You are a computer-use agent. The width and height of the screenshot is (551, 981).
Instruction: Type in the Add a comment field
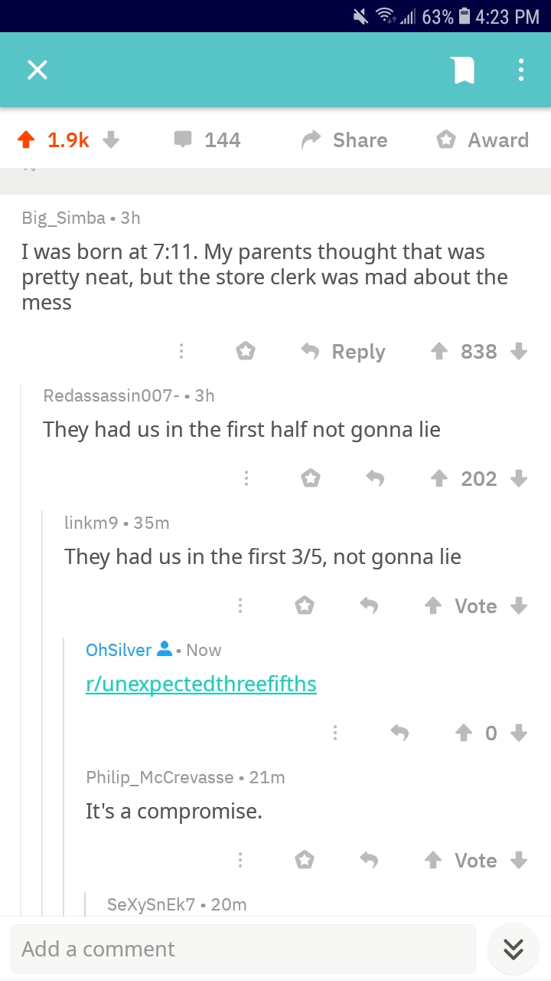point(243,949)
